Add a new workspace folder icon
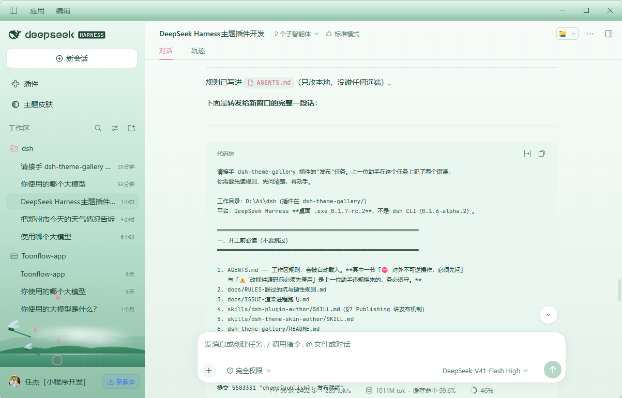This screenshot has height=398, width=622. tap(131, 128)
